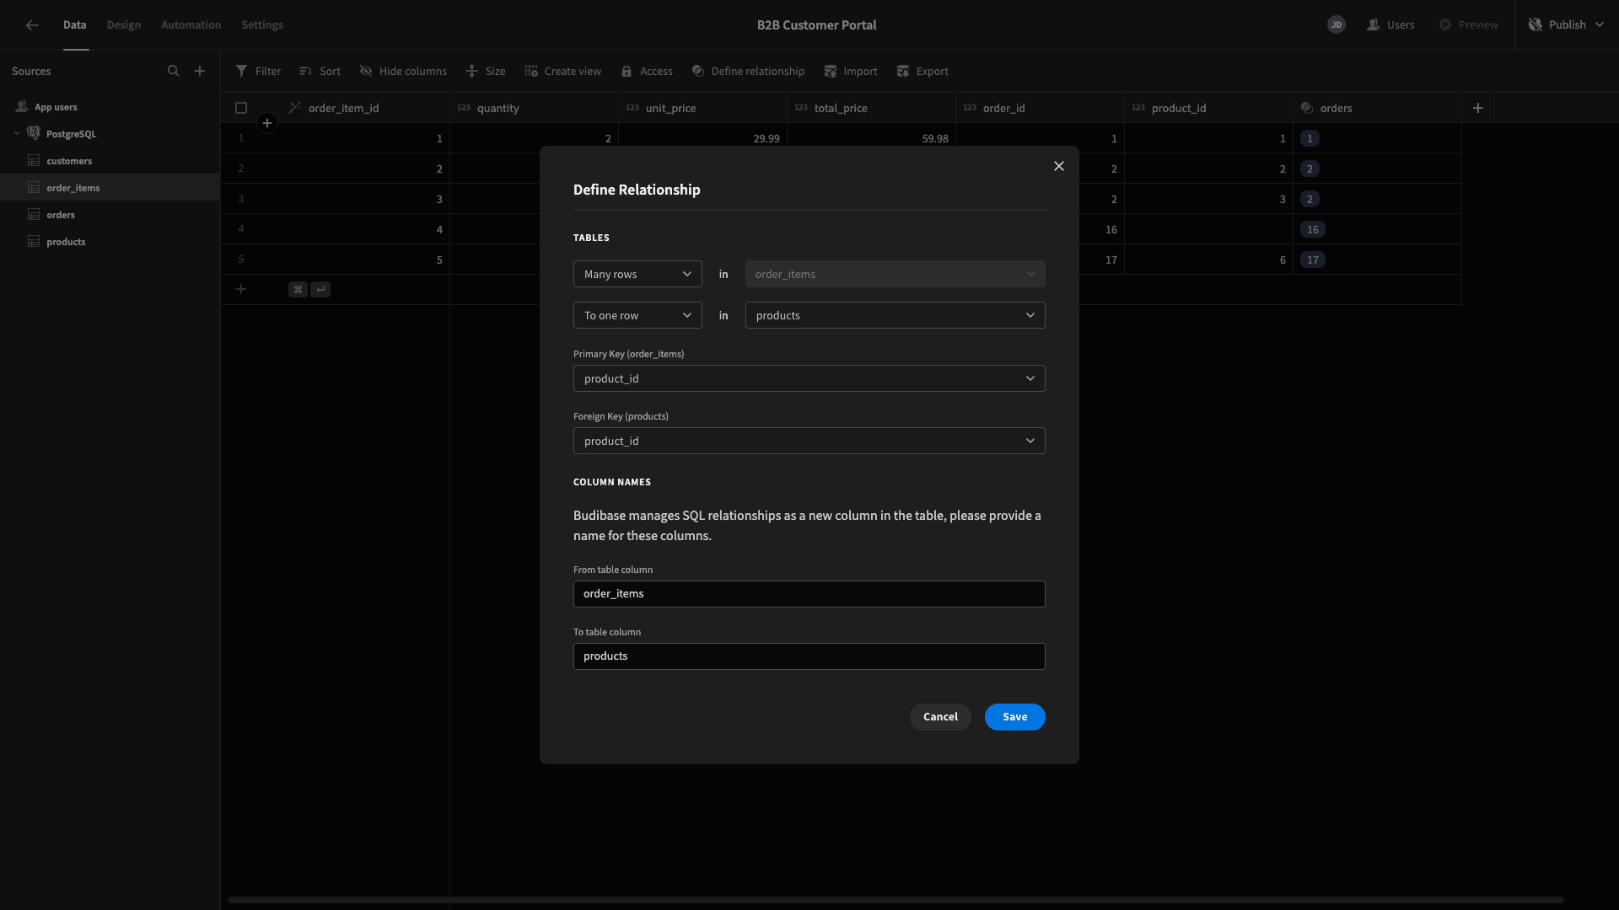The height and width of the screenshot is (910, 1619).
Task: Click the order_item_id magic wand icon
Action: (x=295, y=108)
